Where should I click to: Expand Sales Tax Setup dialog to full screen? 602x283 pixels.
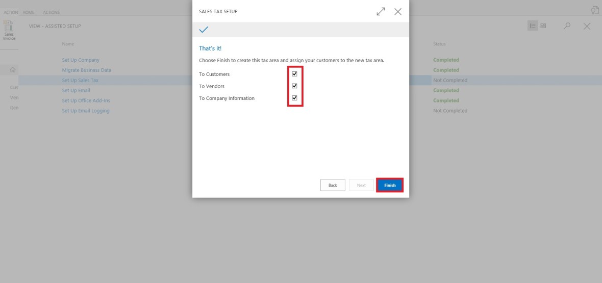click(381, 12)
